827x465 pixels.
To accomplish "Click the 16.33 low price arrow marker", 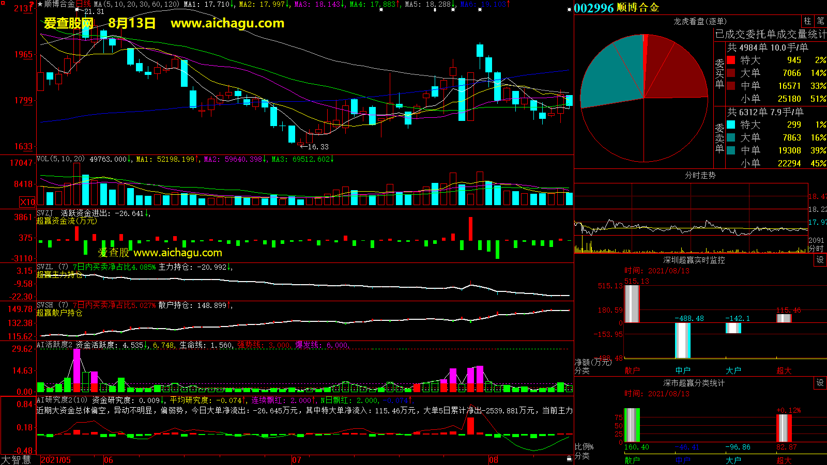I will tap(314, 147).
